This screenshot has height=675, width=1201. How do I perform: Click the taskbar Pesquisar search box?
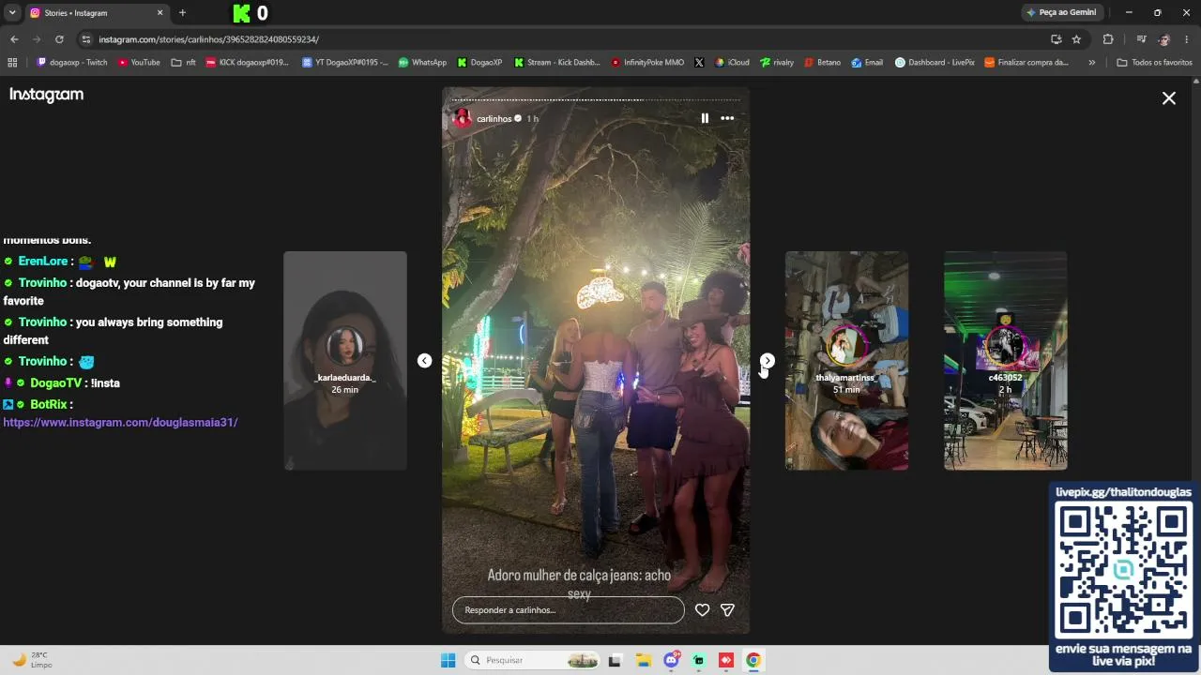point(533,660)
